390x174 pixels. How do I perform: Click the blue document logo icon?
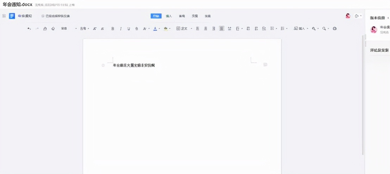click(12, 16)
